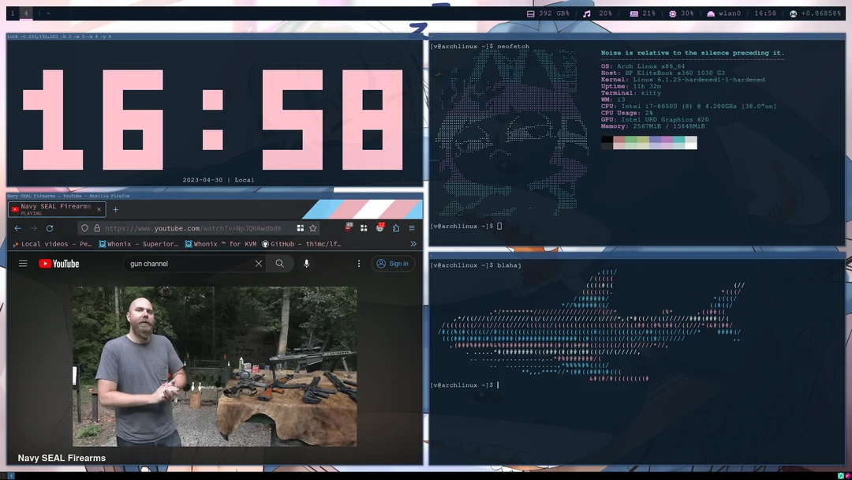Click the CPU usage icon in the status bar
This screenshot has height=480, width=852.
click(672, 13)
